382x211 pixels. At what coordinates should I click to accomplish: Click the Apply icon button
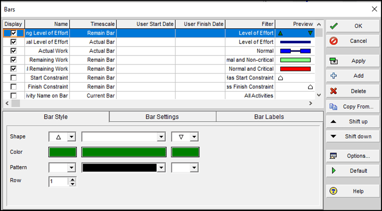334,61
